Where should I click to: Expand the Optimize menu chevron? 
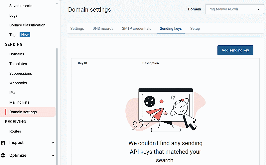coord(53,155)
